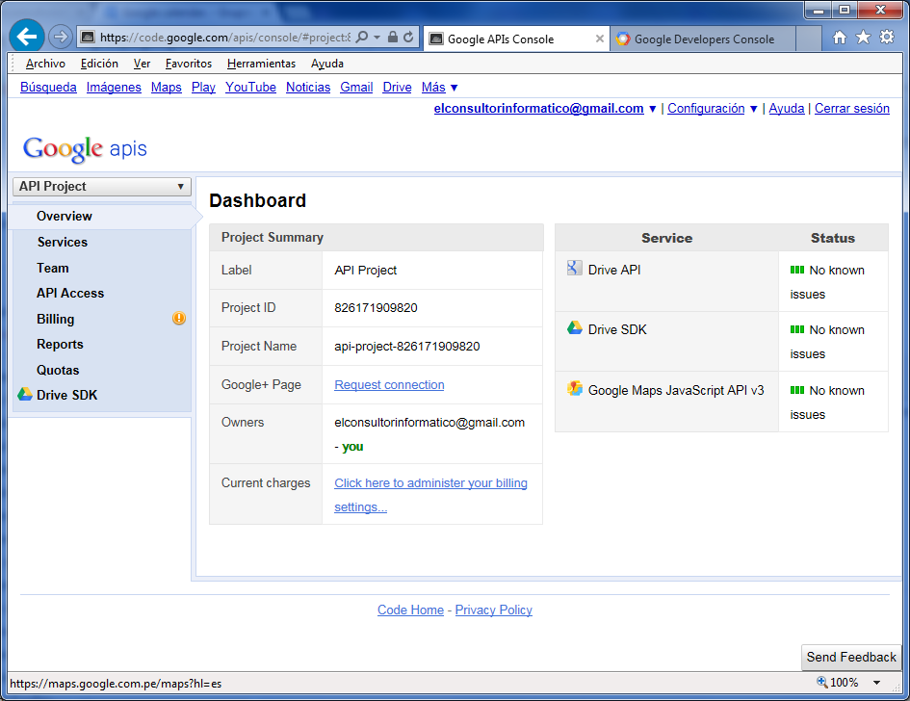This screenshot has width=910, height=701.
Task: Select Overview in the sidebar
Action: point(64,216)
